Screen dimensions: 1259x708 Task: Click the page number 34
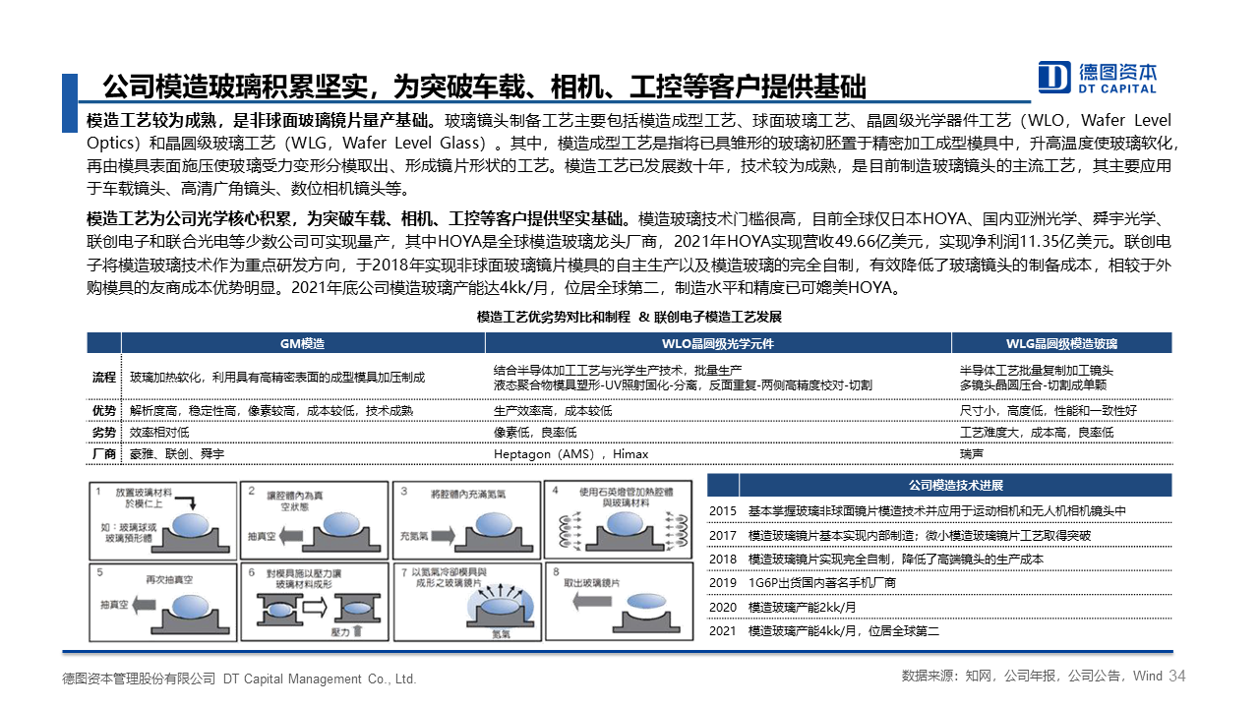[1177, 677]
